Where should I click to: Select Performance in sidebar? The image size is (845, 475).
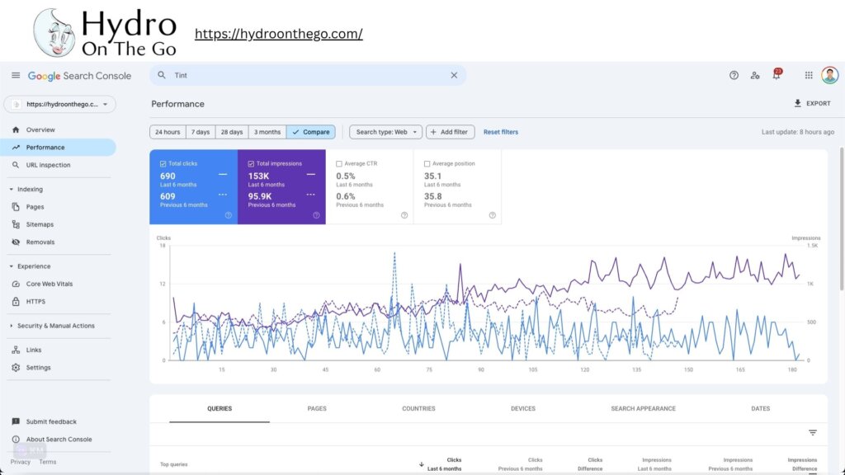57,147
